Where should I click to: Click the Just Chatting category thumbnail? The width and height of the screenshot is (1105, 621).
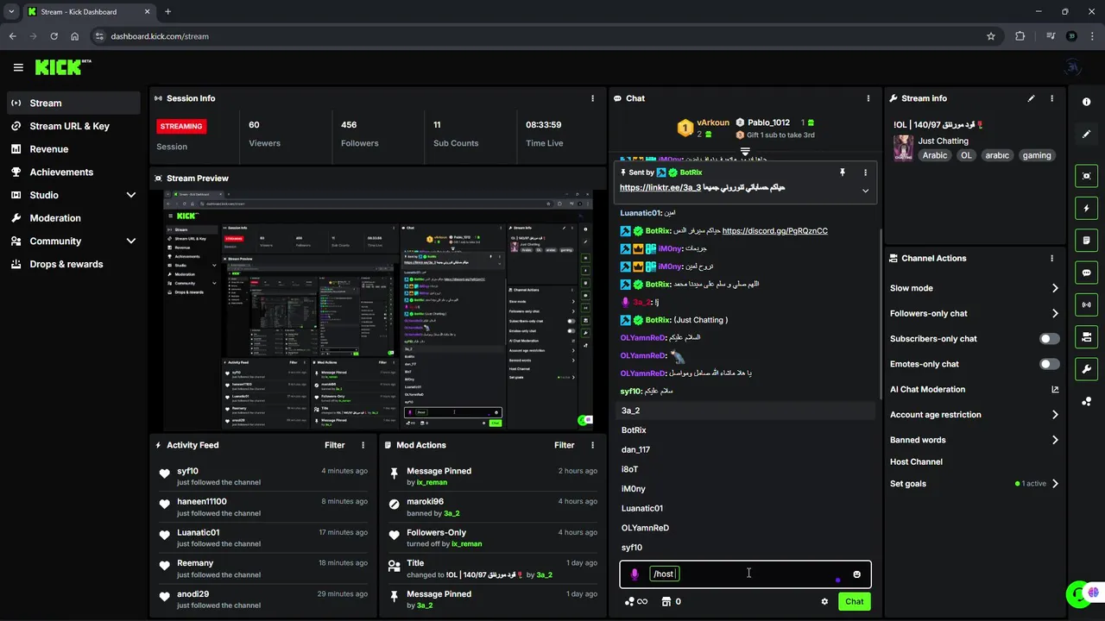(x=903, y=147)
